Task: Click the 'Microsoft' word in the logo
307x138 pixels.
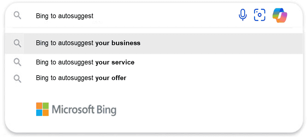Action: click(x=73, y=109)
